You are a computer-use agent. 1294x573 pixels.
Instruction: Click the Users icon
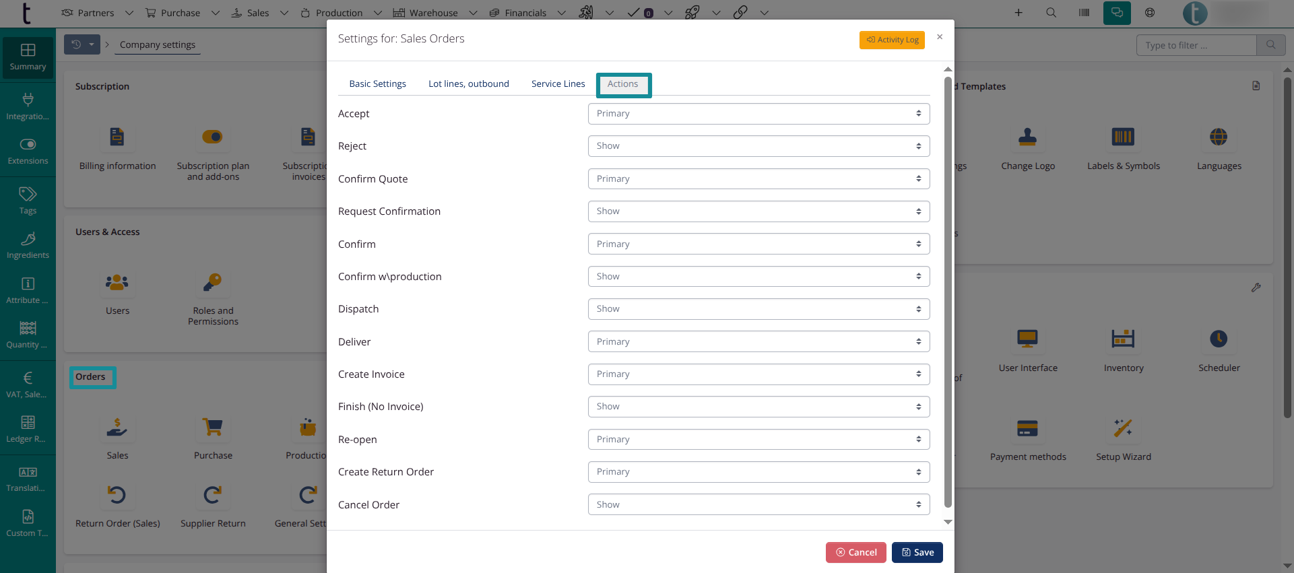click(117, 283)
